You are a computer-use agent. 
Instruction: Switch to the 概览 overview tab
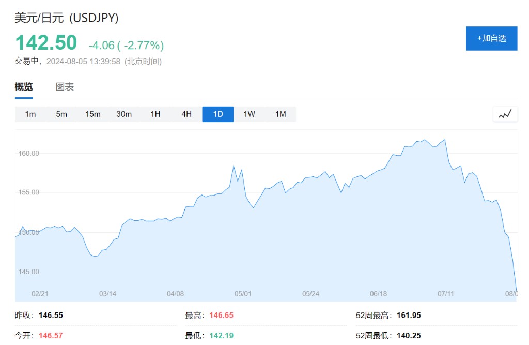tap(24, 87)
